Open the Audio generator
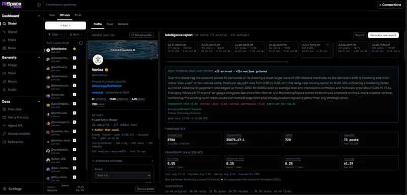407x195 pixels. pos(12,90)
